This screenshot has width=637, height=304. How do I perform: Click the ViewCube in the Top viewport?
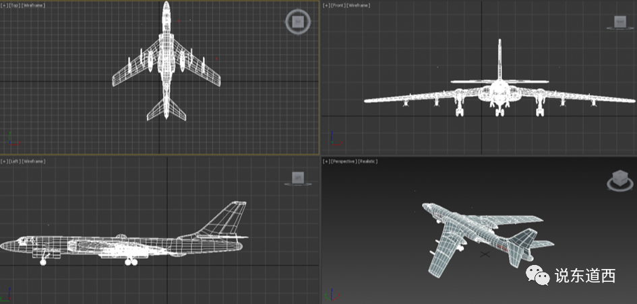coord(297,22)
